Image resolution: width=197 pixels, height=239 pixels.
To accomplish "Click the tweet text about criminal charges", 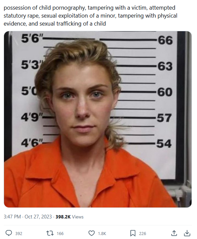I will point(91,16).
